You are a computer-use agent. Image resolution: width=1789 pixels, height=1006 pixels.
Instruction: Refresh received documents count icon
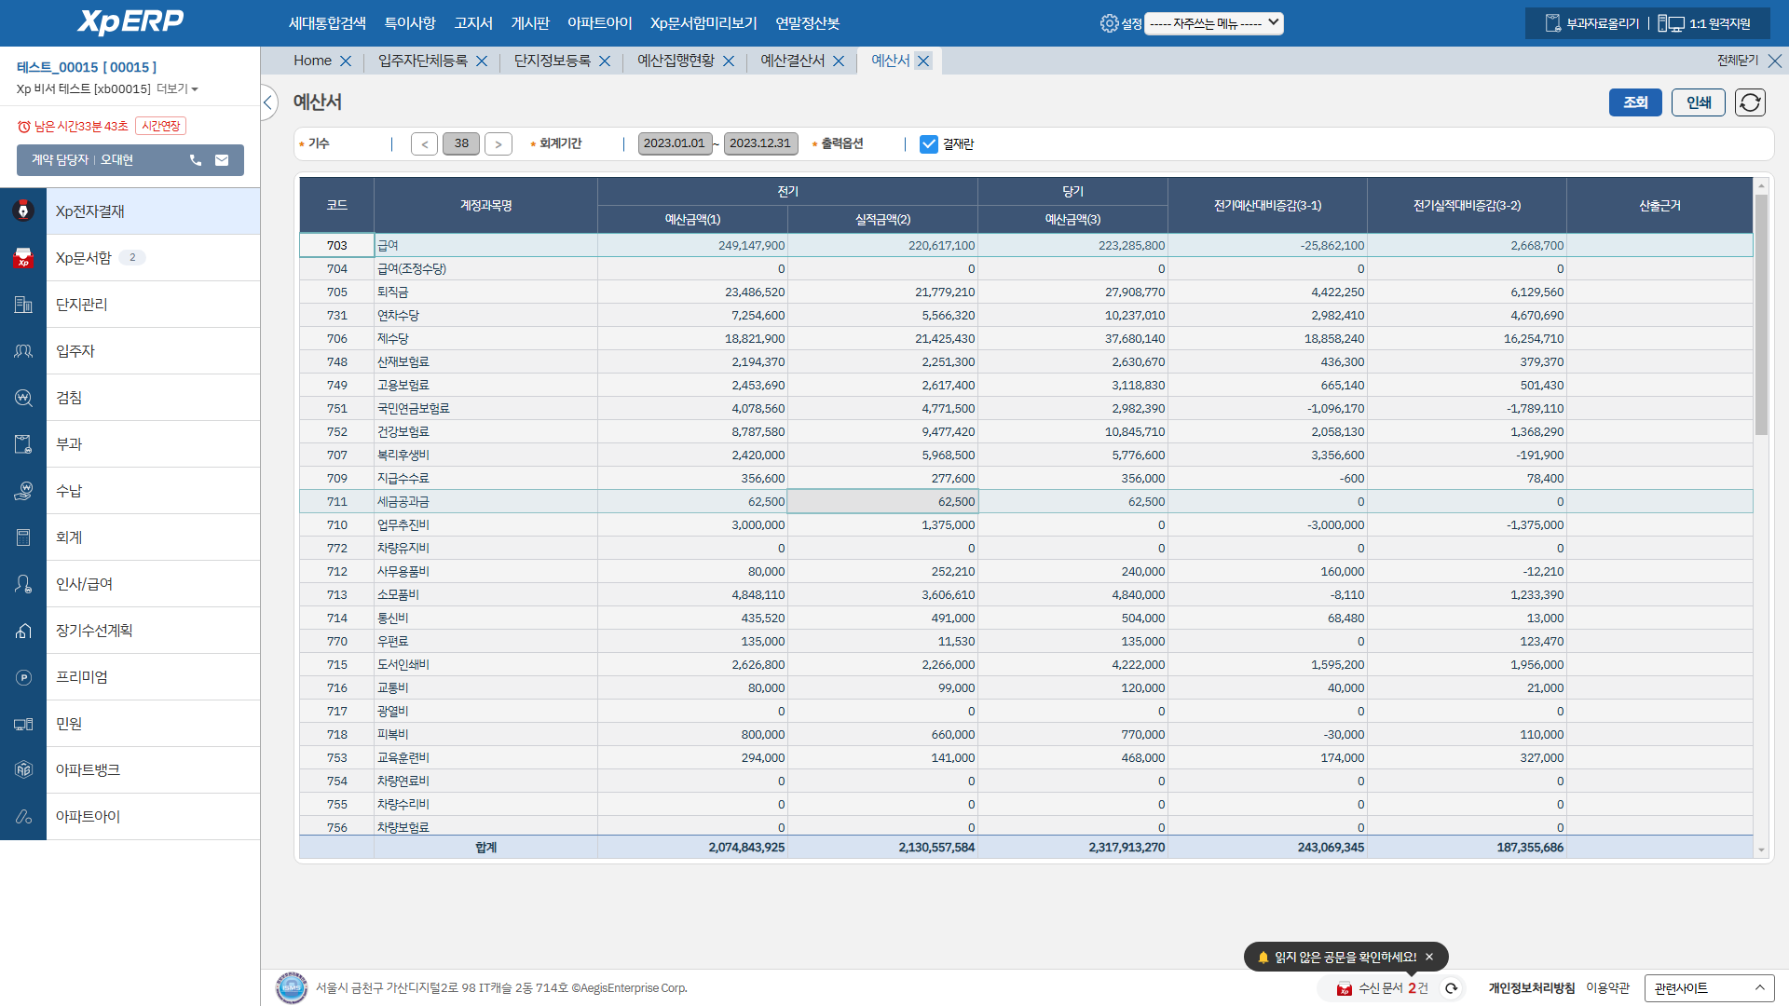[x=1451, y=988]
